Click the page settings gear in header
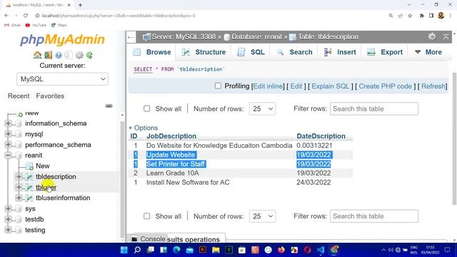This screenshot has width=457, height=257. pos(432,36)
